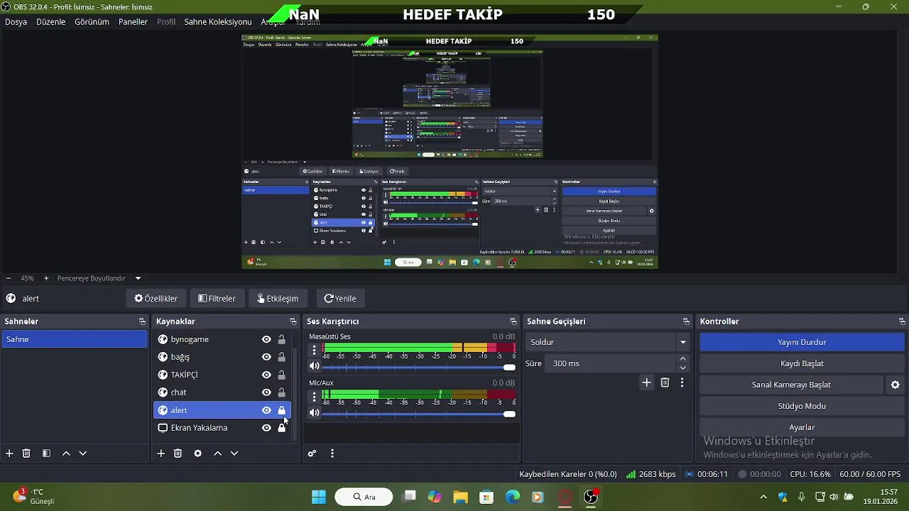Delete the selected scene using trash icon

(26, 454)
